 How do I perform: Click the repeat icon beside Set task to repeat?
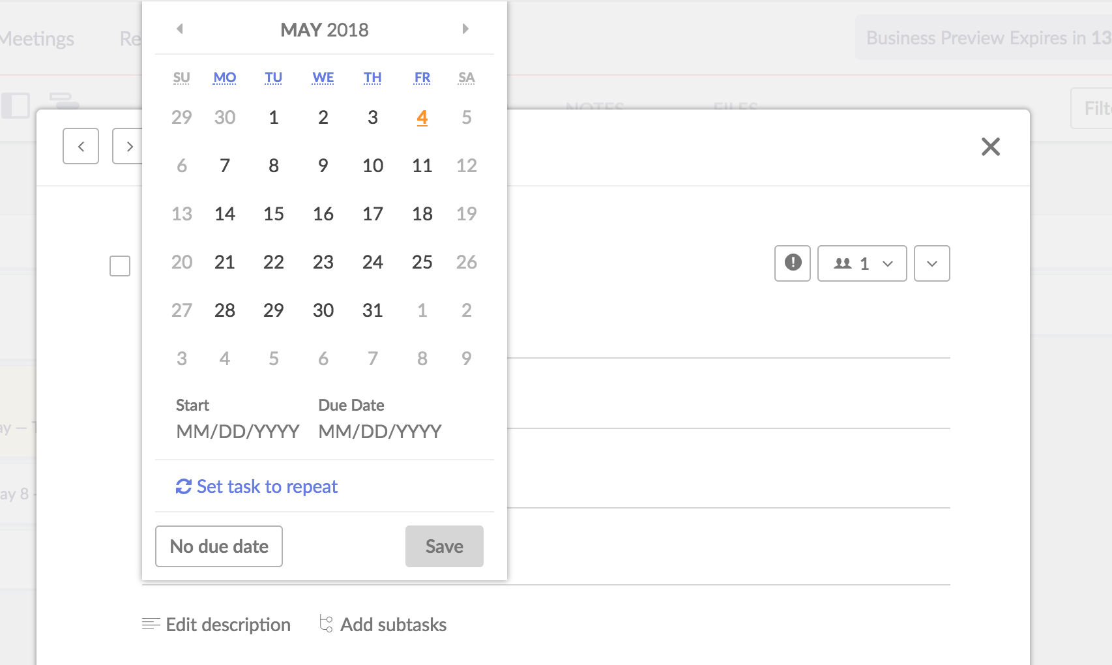coord(183,486)
